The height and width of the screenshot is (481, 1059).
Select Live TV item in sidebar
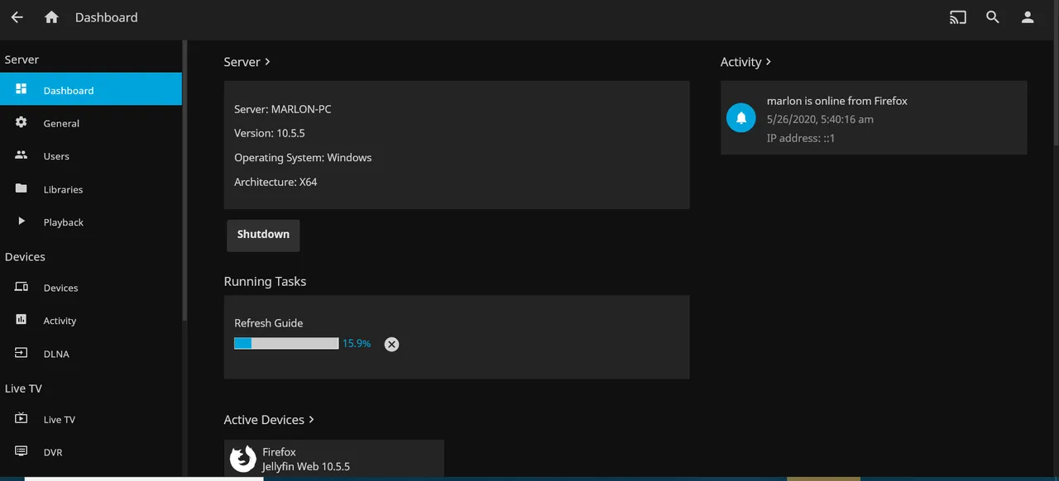91,419
